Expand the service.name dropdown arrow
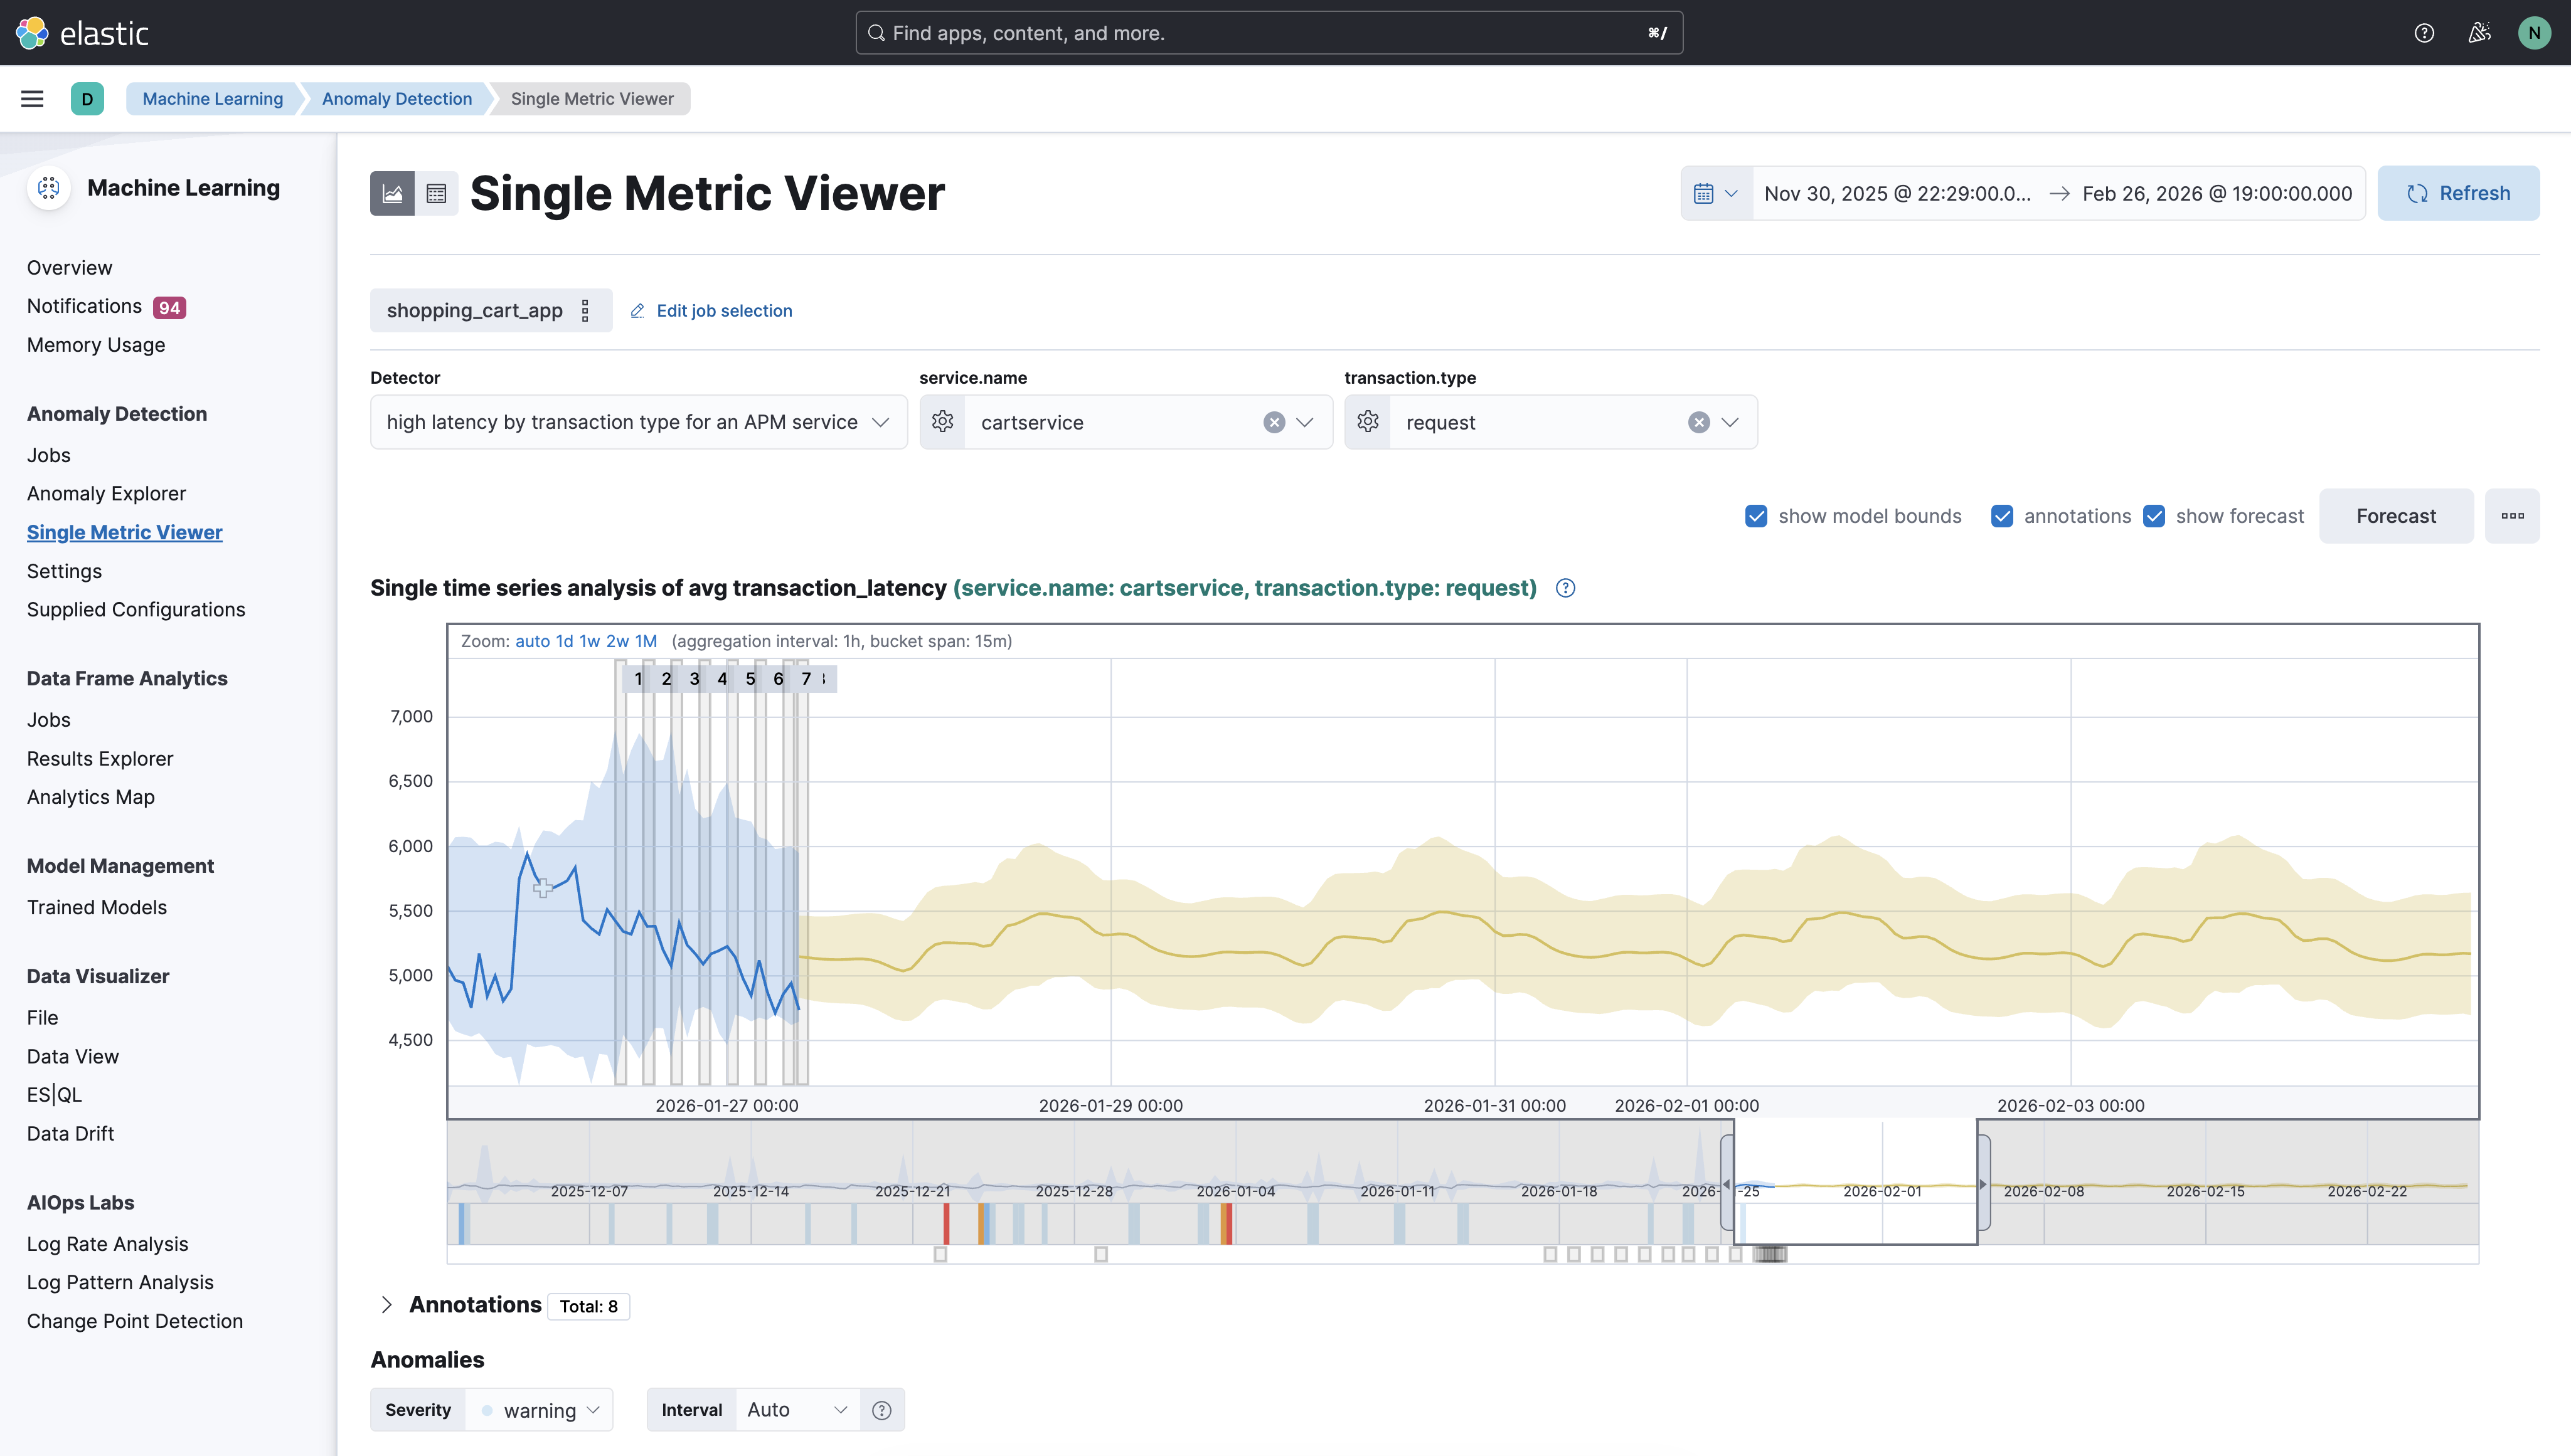 click(x=1304, y=422)
